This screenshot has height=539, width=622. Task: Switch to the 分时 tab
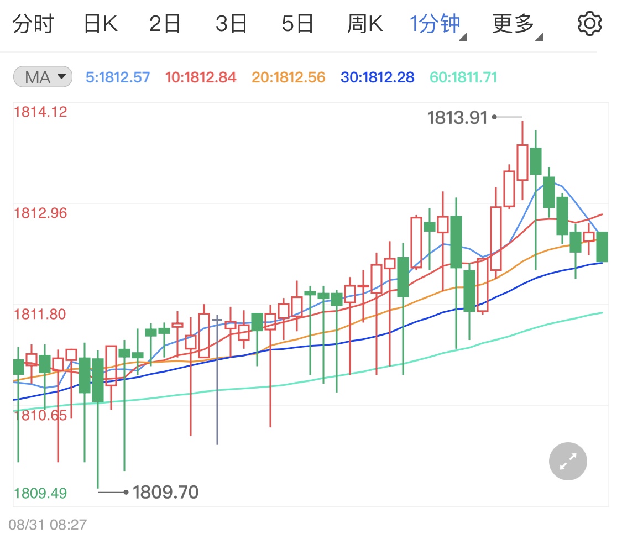point(33,24)
